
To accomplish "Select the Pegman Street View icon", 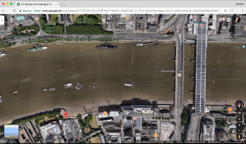I will [239, 137].
